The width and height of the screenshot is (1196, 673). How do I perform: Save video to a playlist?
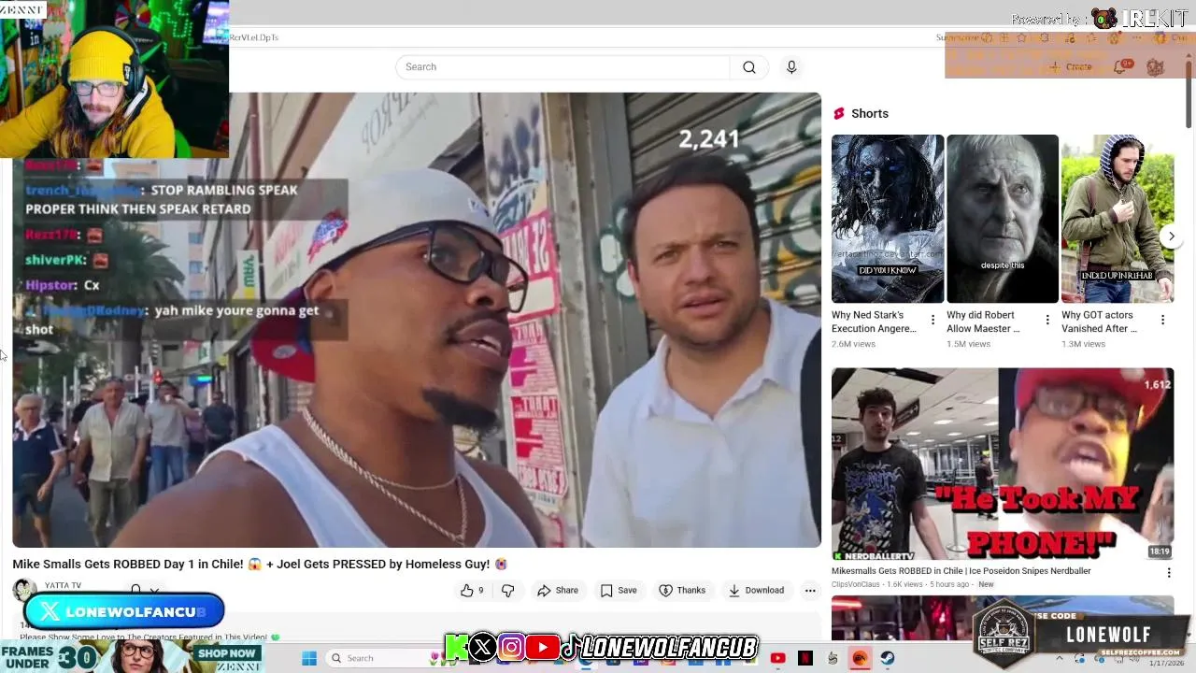(619, 590)
